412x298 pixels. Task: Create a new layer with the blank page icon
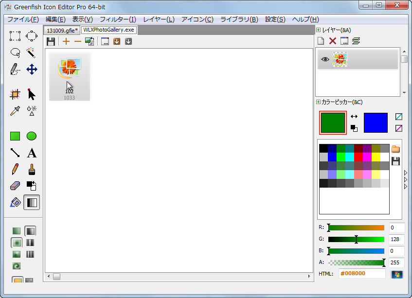[320, 41]
